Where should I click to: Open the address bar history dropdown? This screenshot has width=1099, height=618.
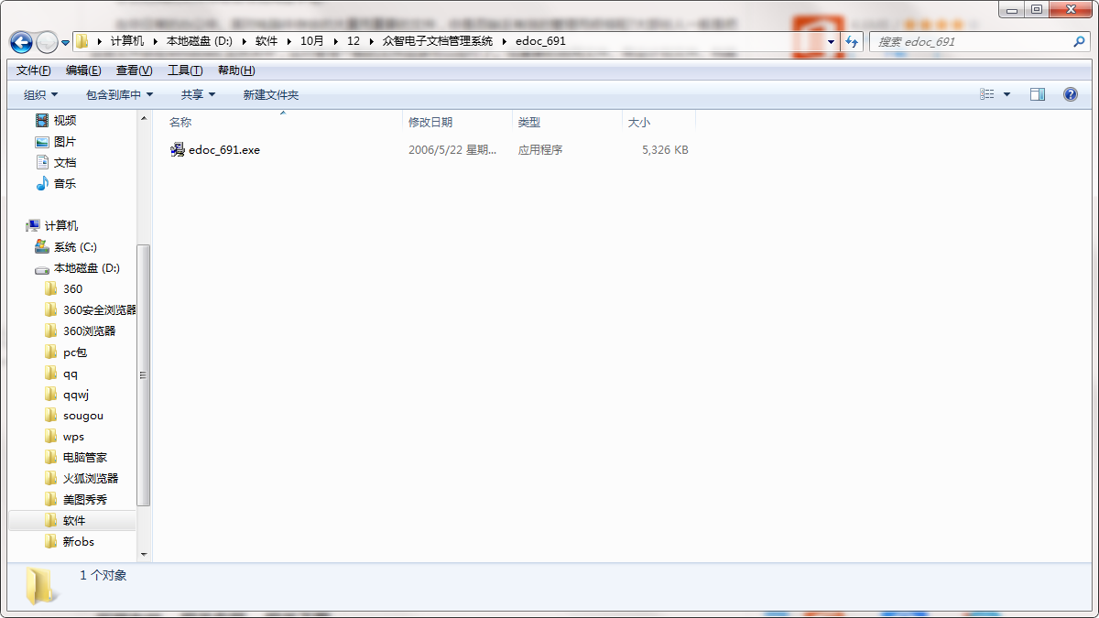[830, 41]
